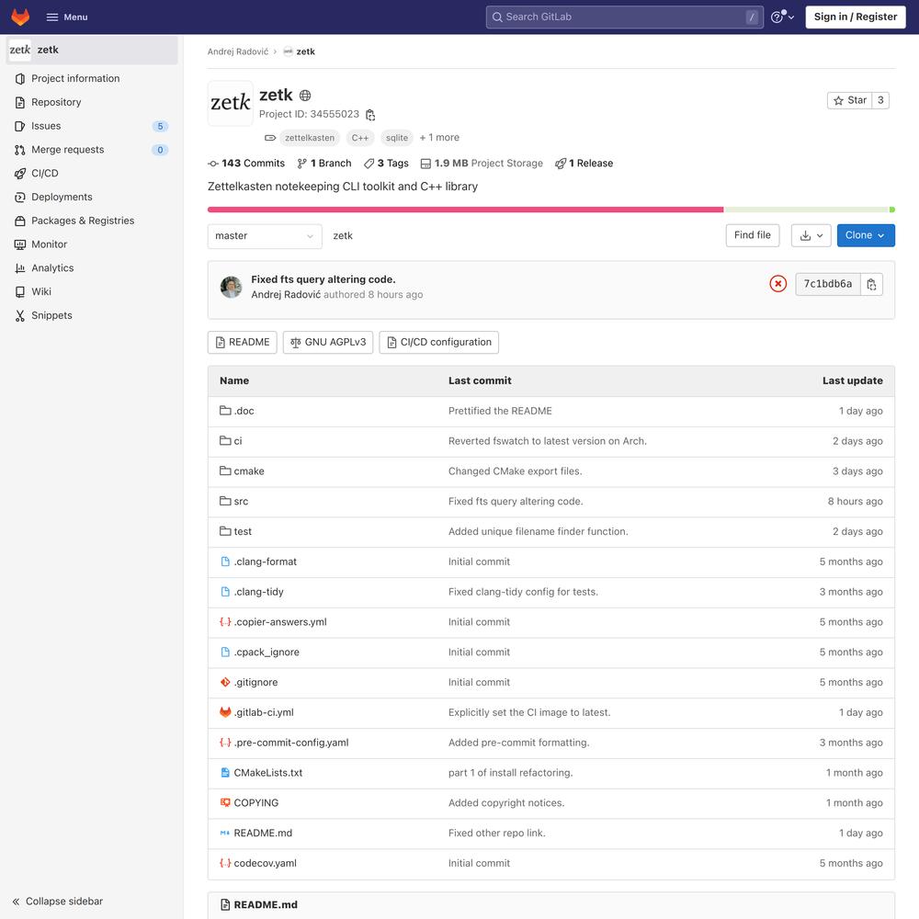Copy the project ID
The image size is (919, 919).
click(x=370, y=114)
